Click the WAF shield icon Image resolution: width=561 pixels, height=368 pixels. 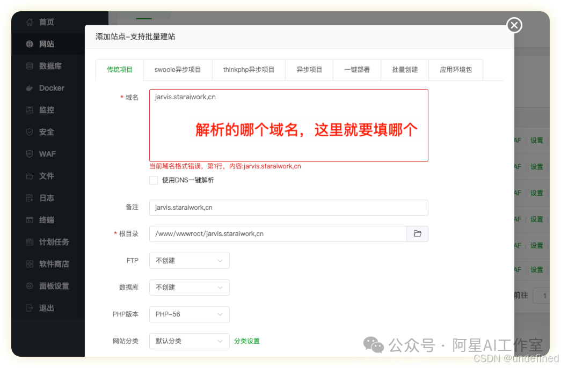tap(30, 154)
